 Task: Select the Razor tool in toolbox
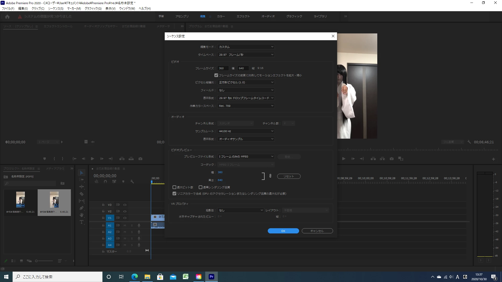tap(82, 194)
